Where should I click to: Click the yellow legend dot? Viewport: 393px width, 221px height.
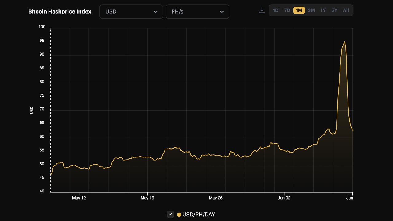click(178, 214)
